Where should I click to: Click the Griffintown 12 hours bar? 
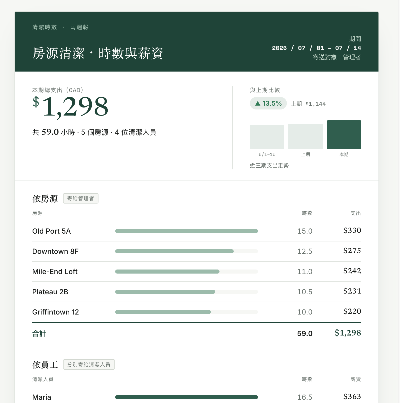pyautogui.click(x=187, y=312)
